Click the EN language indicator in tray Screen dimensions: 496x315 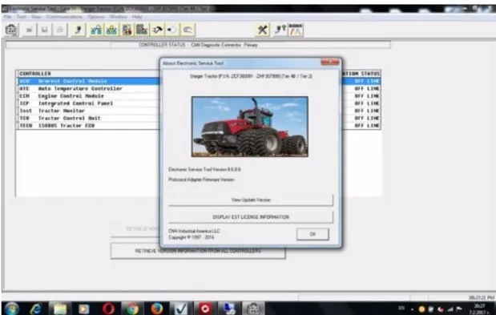click(x=401, y=308)
